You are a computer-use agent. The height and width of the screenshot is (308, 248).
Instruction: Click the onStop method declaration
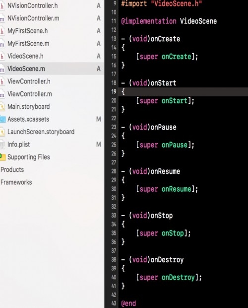click(147, 216)
